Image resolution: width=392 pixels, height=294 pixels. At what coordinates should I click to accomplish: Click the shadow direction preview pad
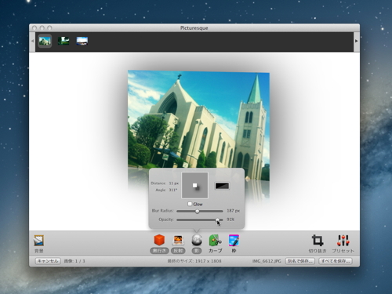195,185
